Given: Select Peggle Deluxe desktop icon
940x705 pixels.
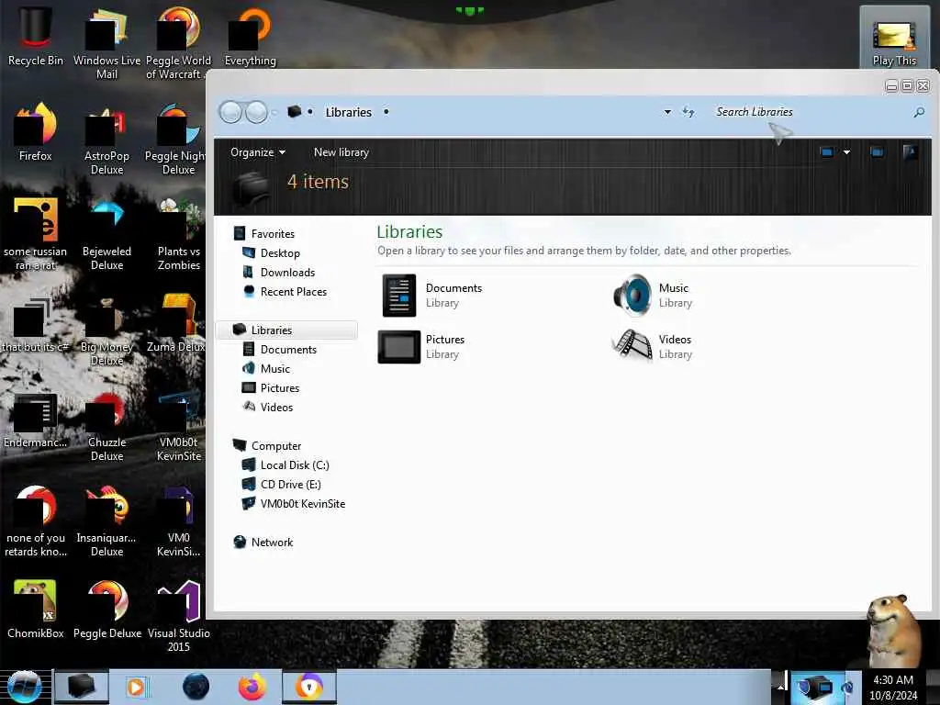Looking at the screenshot, I should pyautogui.click(x=106, y=609).
